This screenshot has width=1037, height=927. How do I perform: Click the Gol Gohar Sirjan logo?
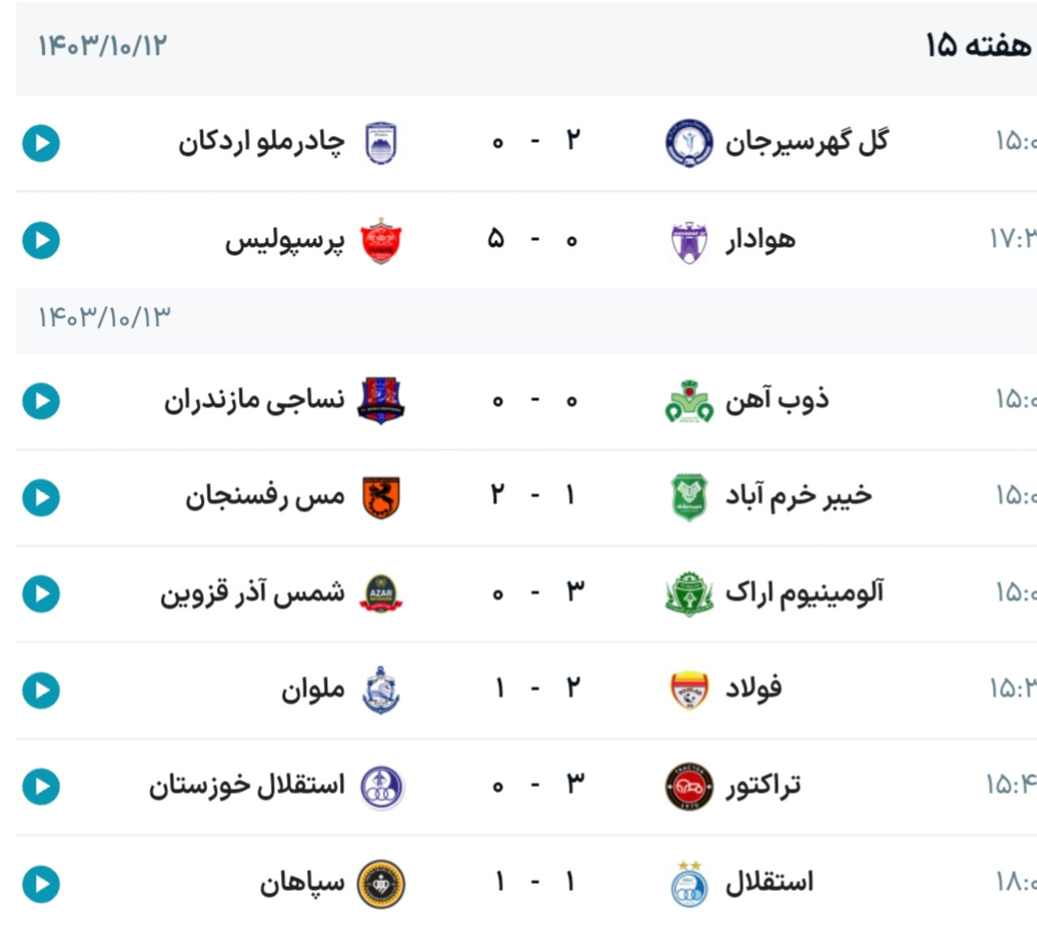(689, 142)
